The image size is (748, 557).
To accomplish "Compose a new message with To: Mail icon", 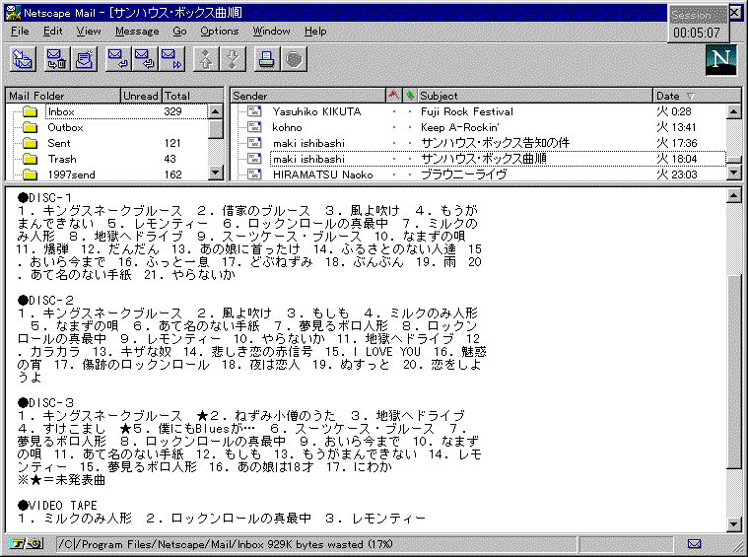I will click(x=84, y=59).
